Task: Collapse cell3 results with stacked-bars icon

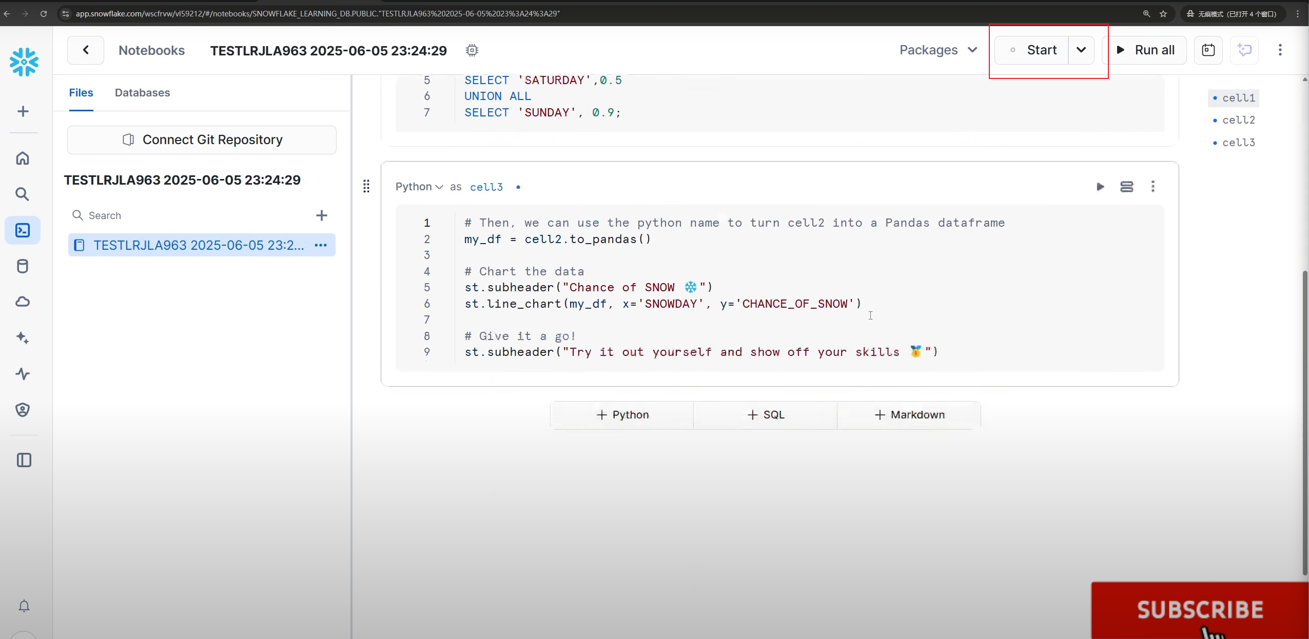Action: (1127, 187)
